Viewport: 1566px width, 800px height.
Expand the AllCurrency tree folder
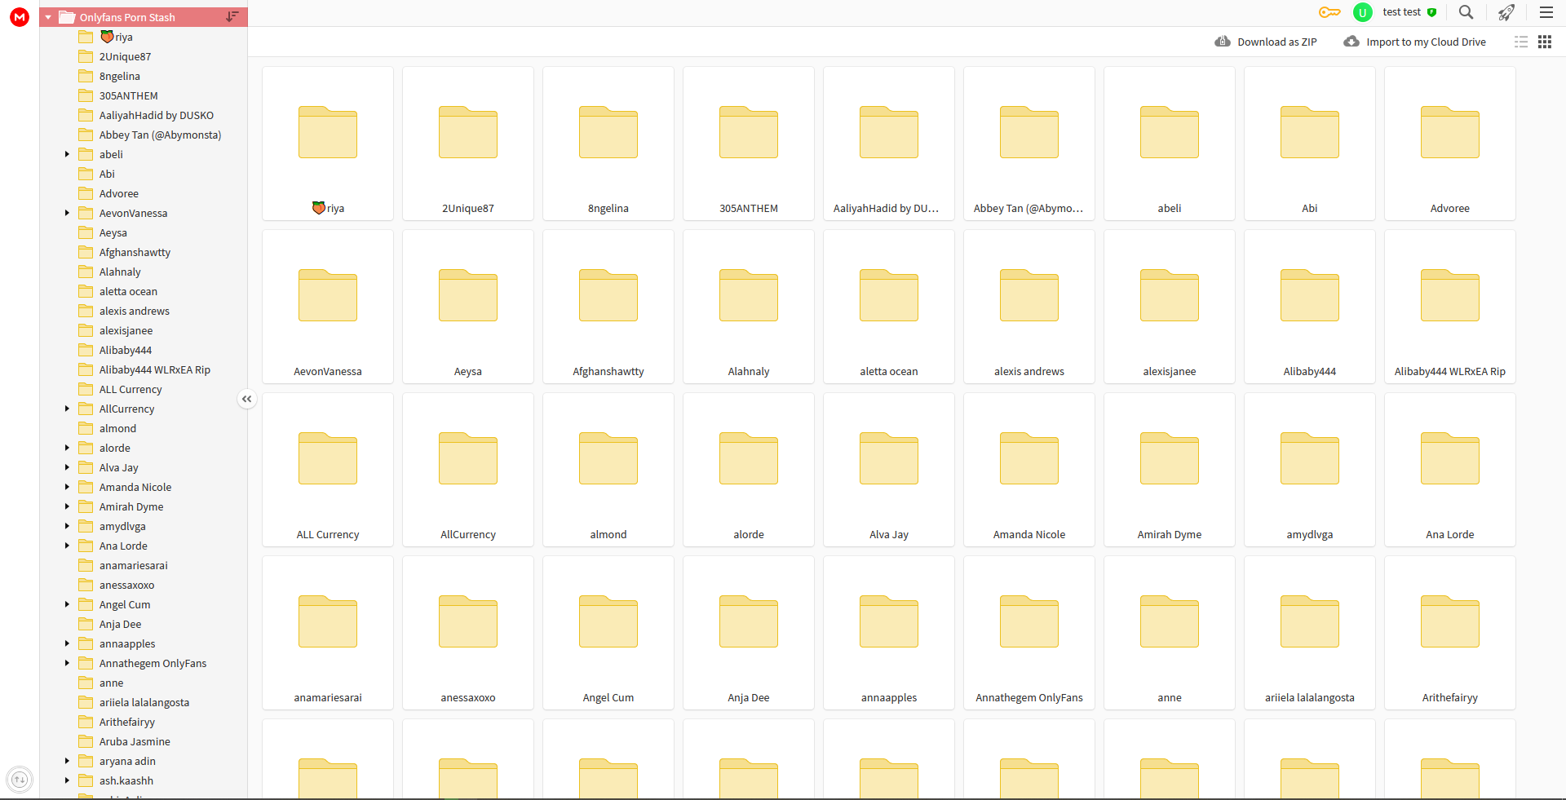[67, 409]
